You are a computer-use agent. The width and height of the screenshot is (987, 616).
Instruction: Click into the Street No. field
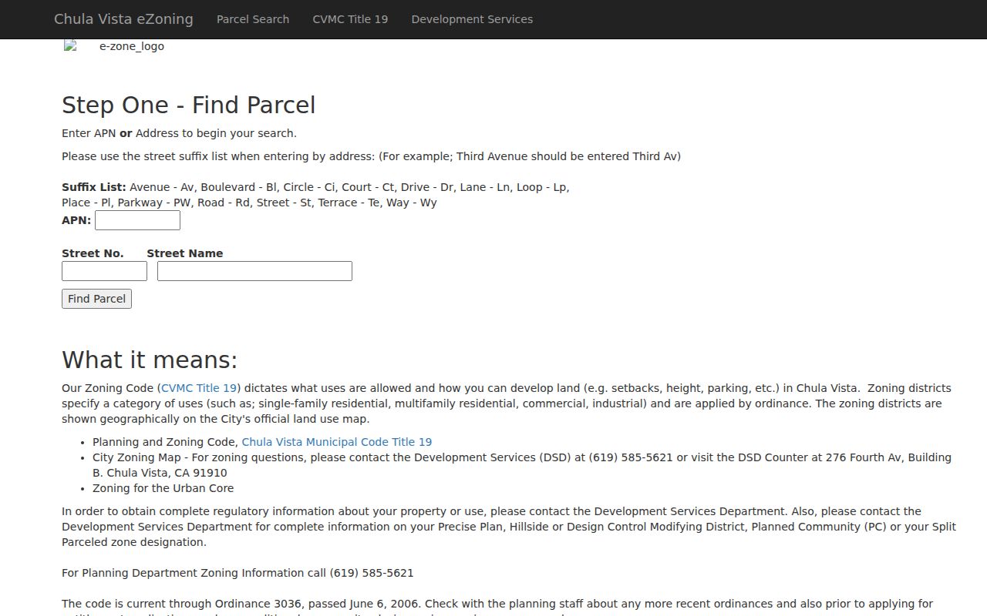click(104, 271)
